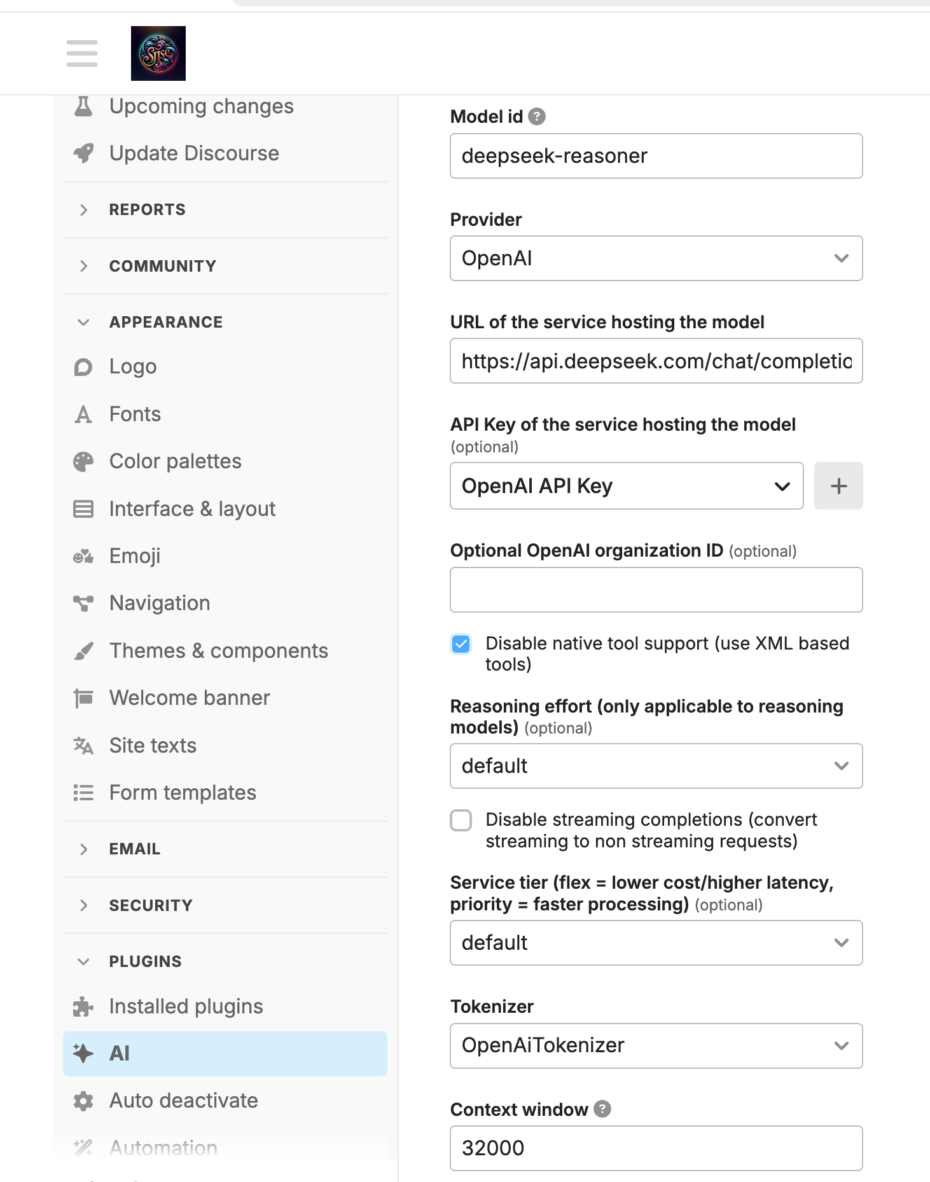This screenshot has width=930, height=1182.
Task: Open the hamburger sidebar menu
Action: click(82, 53)
